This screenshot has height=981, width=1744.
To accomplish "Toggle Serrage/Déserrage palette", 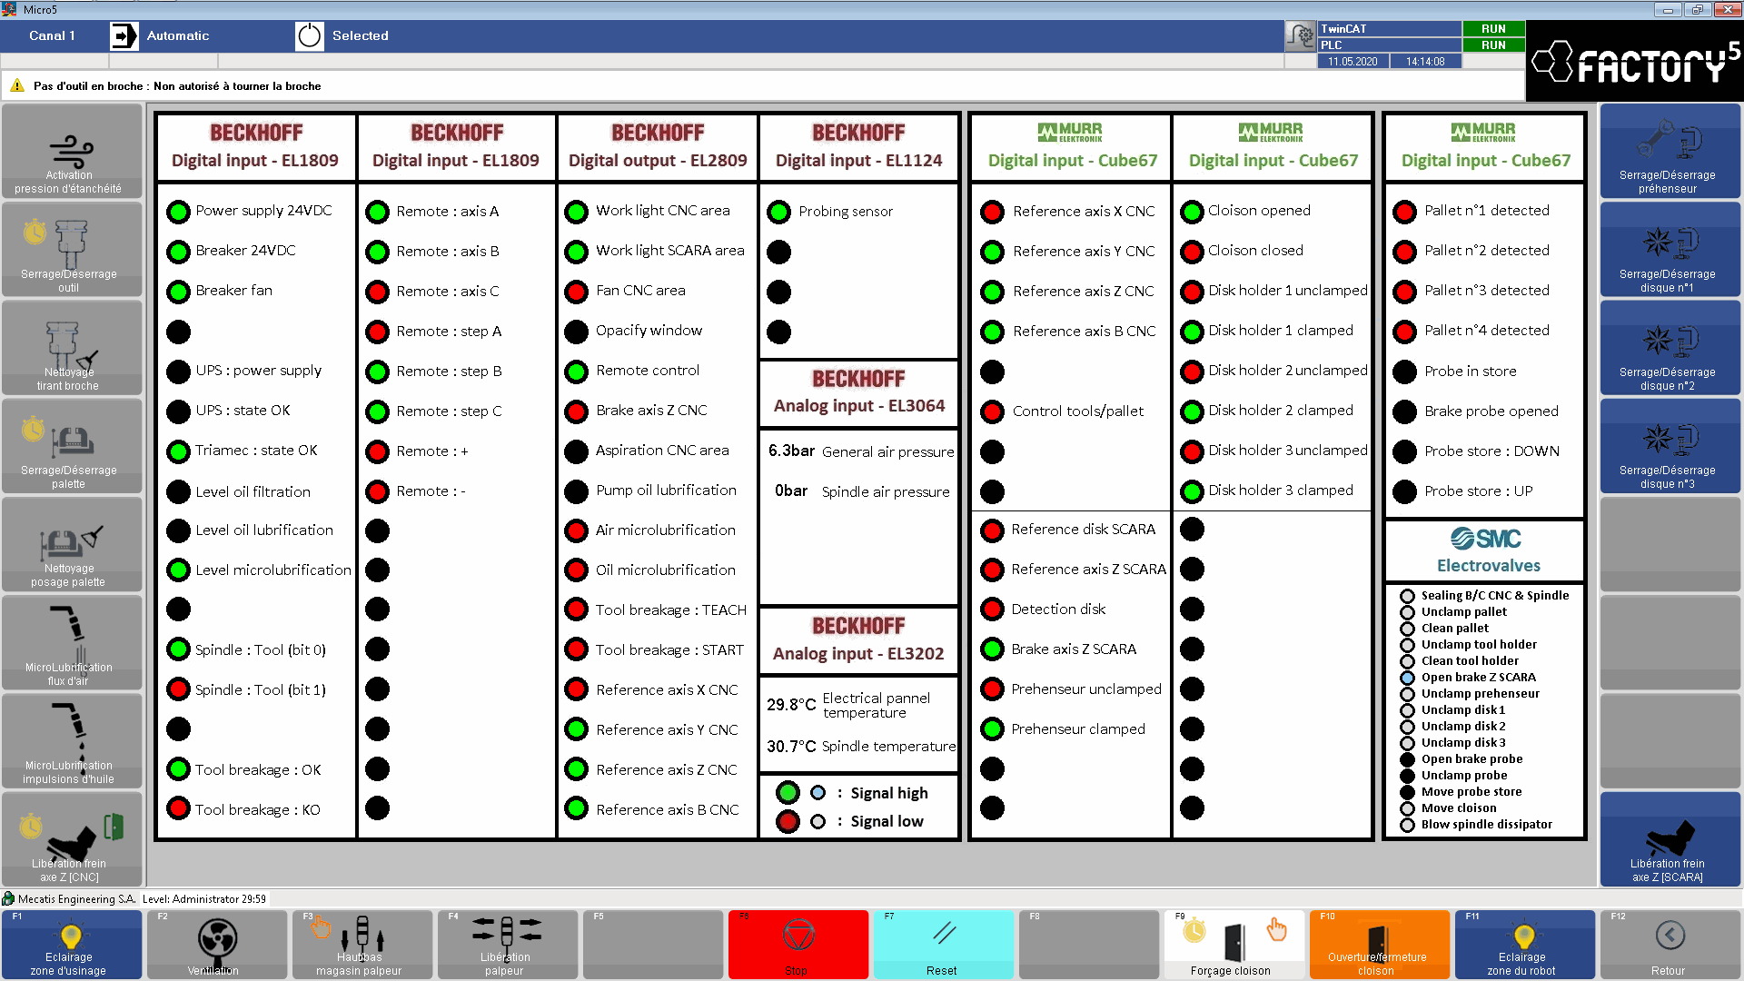I will point(71,446).
